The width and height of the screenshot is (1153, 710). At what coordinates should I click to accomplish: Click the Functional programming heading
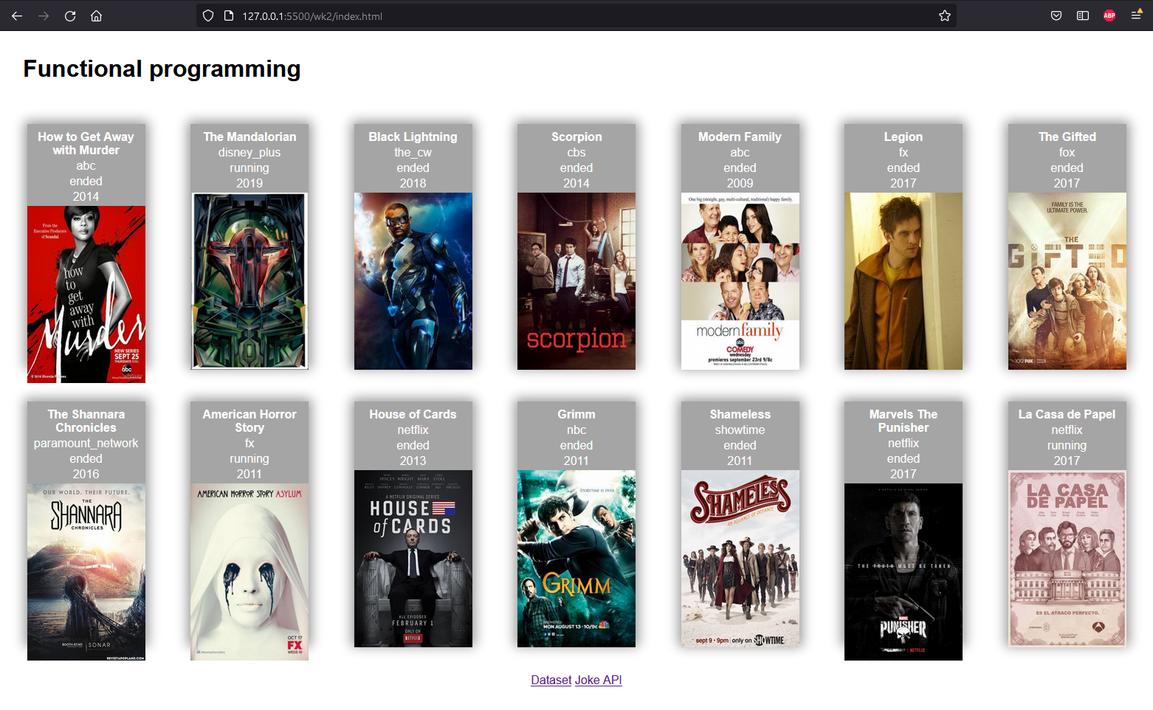click(x=162, y=69)
